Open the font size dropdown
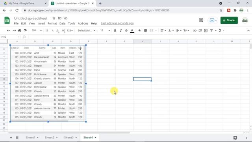Image resolution: width=252 pixels, height=142 pixels. coord(105,31)
